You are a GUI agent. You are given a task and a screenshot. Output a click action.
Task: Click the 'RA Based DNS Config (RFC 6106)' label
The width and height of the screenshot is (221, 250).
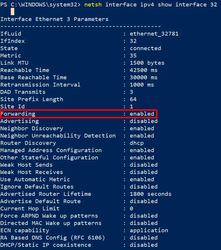[x=53, y=238]
